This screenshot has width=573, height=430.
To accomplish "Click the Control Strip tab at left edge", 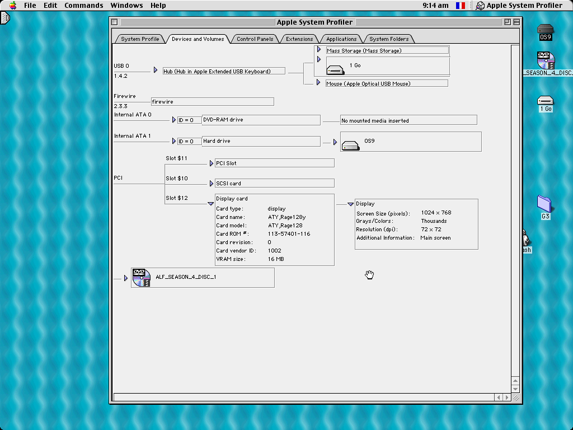I will click(x=4, y=18).
